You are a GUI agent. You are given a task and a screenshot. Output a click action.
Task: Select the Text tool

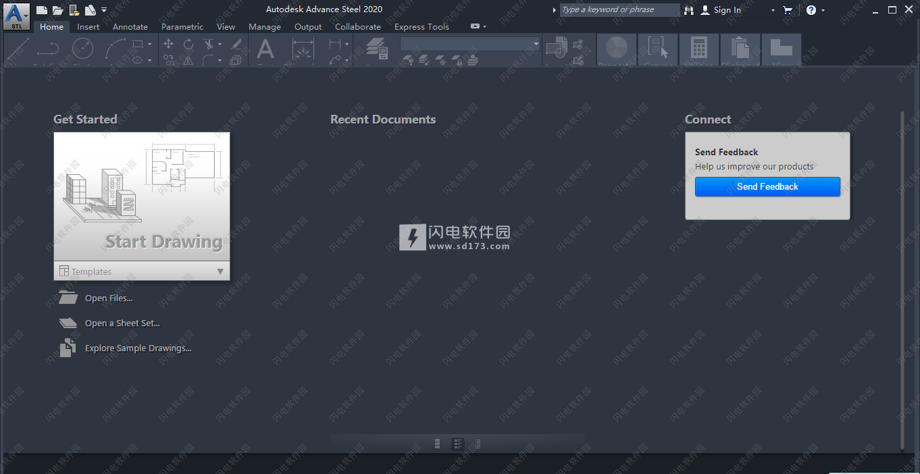click(x=266, y=50)
